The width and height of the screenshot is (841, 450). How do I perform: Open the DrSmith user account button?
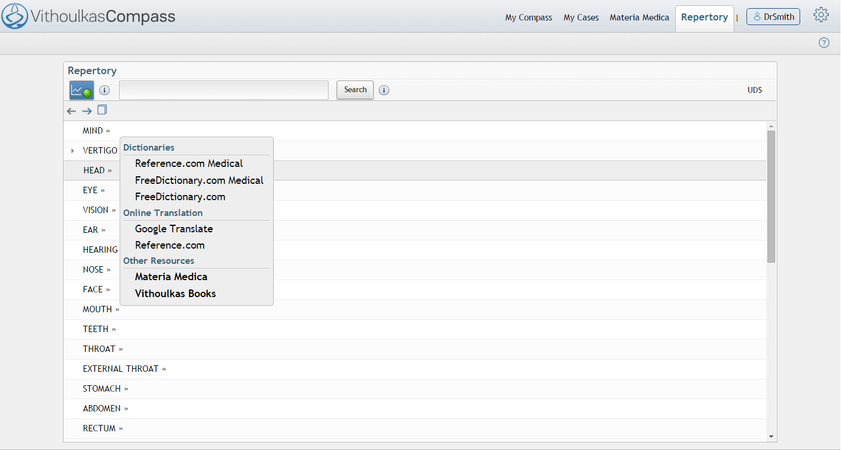773,17
